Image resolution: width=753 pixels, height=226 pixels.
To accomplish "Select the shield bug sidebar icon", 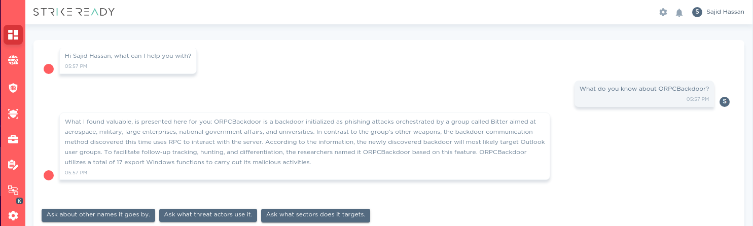I will pyautogui.click(x=13, y=88).
